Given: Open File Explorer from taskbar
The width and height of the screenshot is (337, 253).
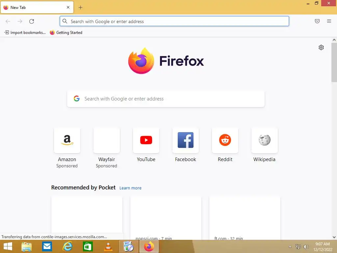Looking at the screenshot, I should click(x=27, y=246).
